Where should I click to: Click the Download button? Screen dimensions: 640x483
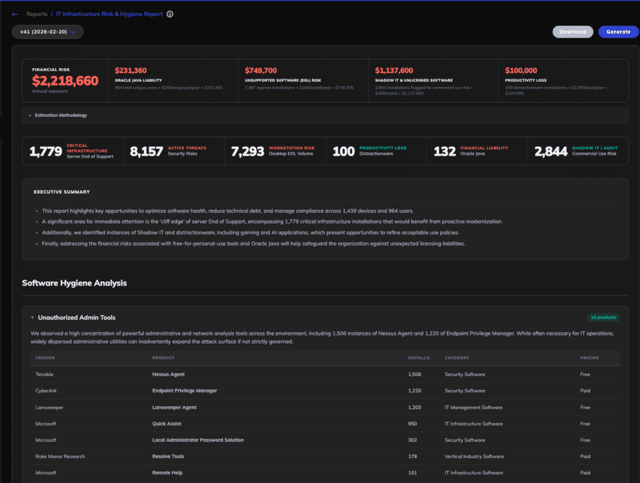(x=572, y=32)
